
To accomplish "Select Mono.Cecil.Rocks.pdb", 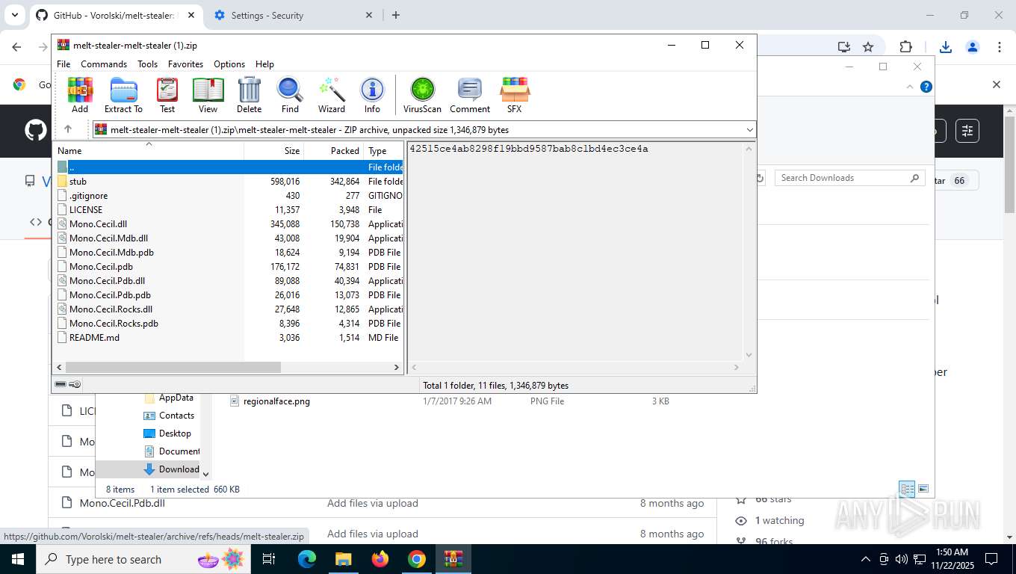I will pos(229,324).
